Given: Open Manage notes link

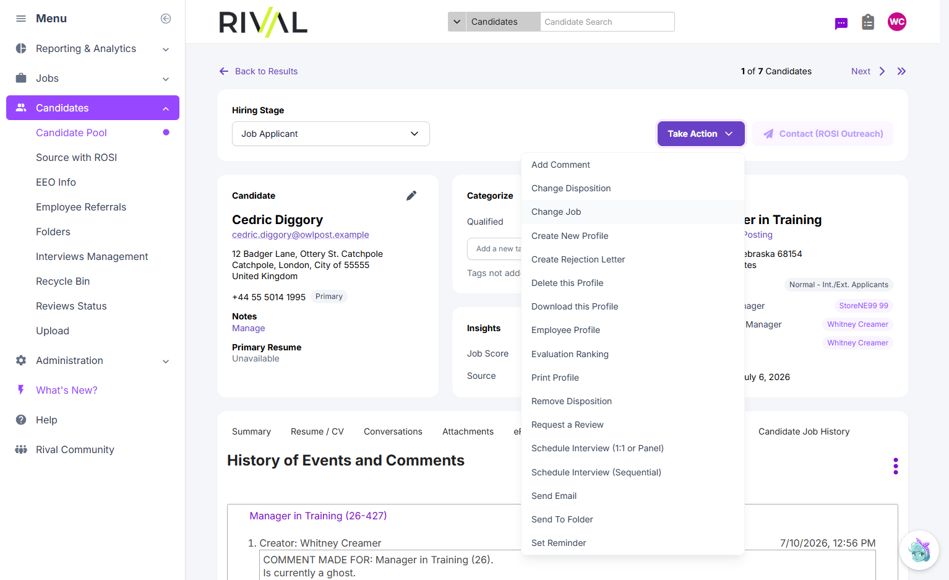Looking at the screenshot, I should [x=249, y=328].
